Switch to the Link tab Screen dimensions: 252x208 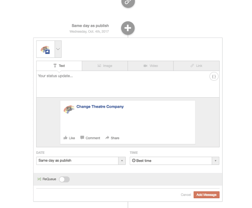pos(196,66)
